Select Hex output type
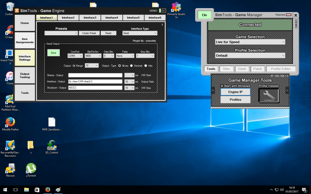 (x=145, y=66)
